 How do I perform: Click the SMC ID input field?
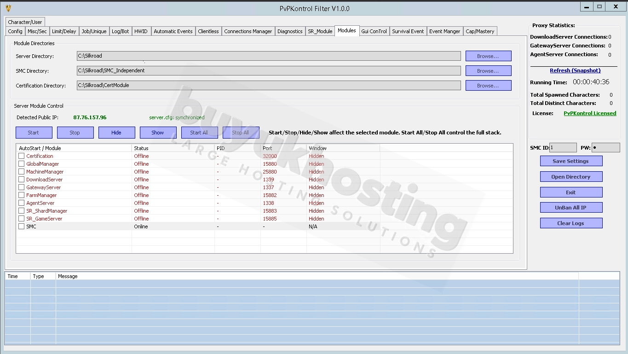tap(563, 148)
